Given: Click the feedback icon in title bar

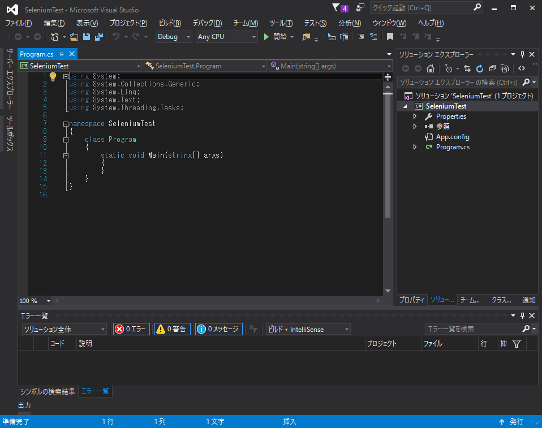Looking at the screenshot, I should pos(360,7).
